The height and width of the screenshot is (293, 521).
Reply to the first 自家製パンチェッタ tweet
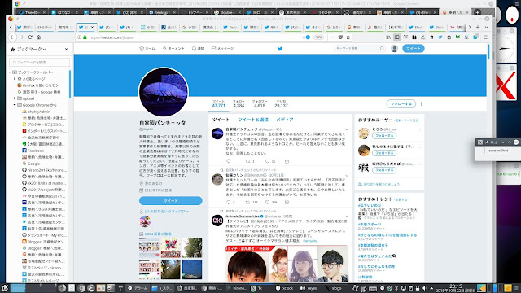click(228, 161)
